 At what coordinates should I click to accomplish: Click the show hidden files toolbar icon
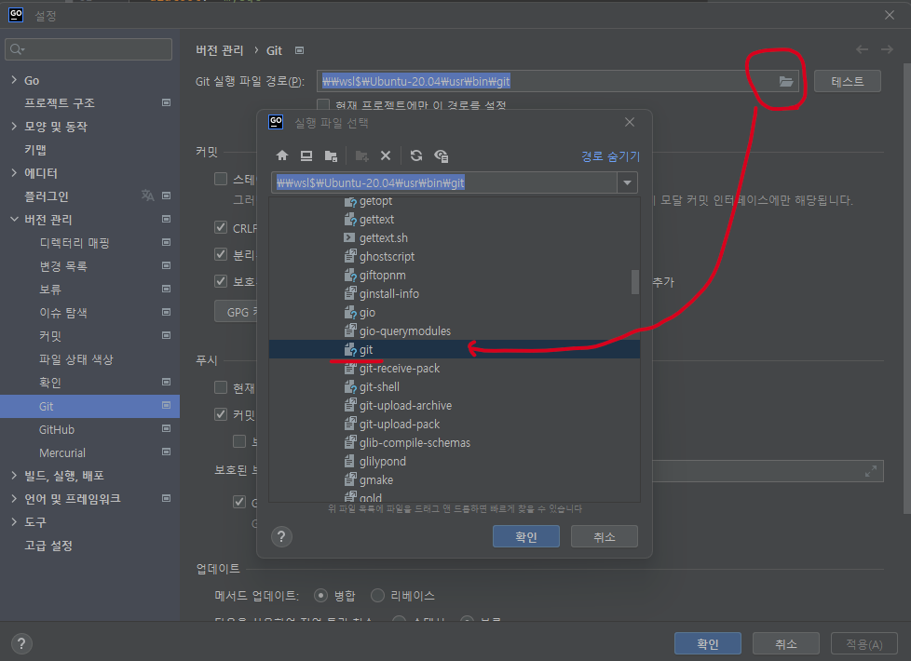click(x=441, y=155)
